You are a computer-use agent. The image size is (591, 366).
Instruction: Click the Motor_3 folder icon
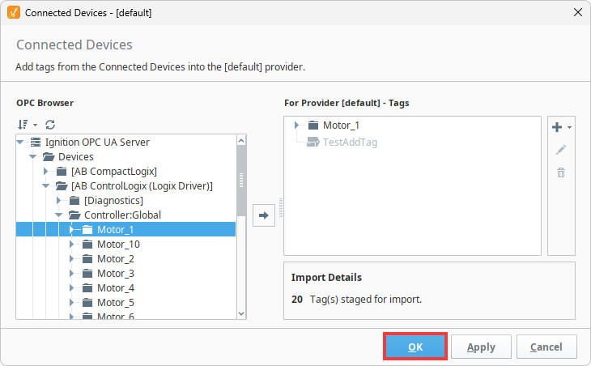87,274
